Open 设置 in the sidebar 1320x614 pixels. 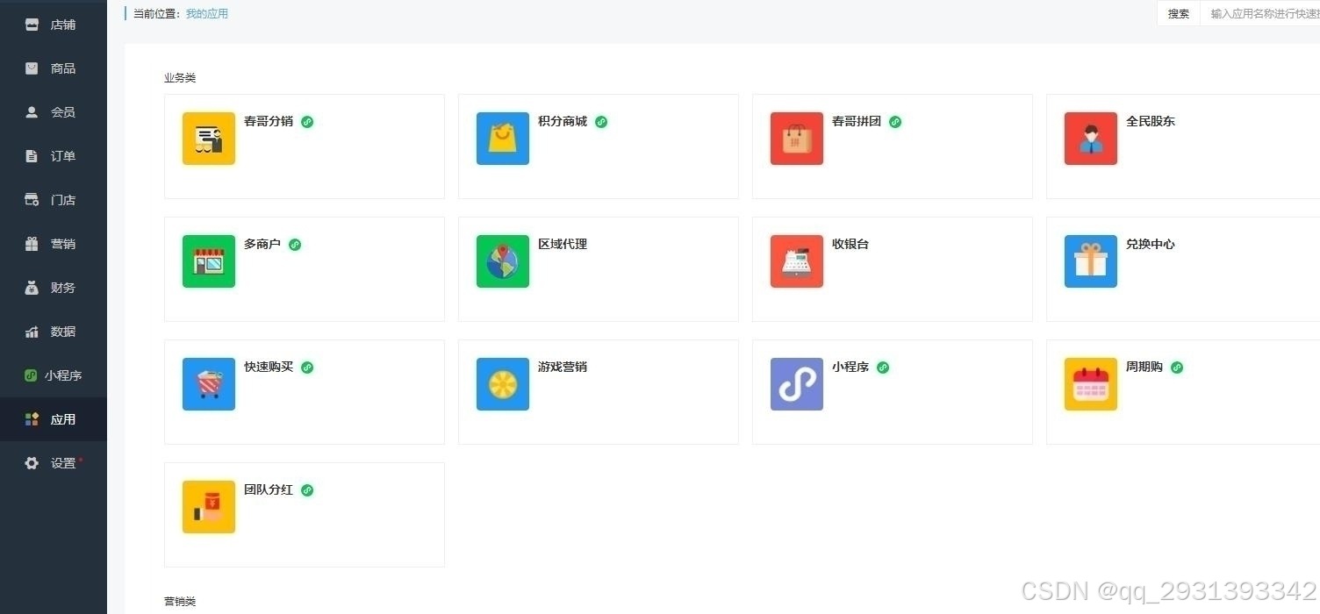[x=53, y=463]
